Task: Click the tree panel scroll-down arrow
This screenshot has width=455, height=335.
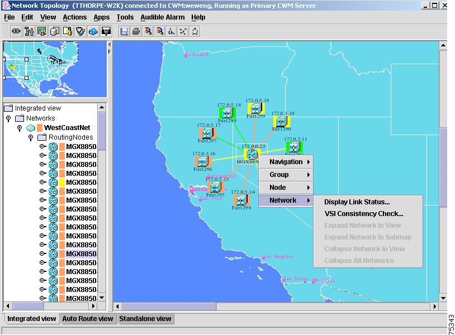Action: point(102,298)
